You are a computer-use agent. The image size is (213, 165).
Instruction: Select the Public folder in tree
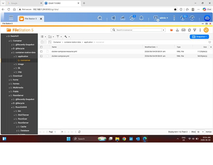(16, 92)
